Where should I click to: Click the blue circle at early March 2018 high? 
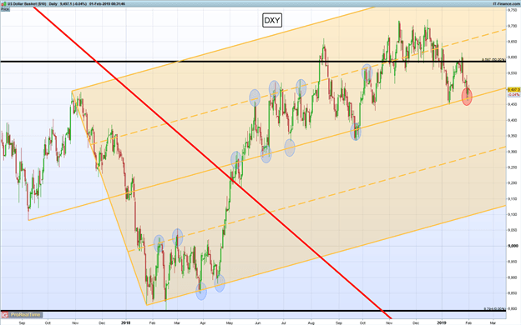click(178, 237)
